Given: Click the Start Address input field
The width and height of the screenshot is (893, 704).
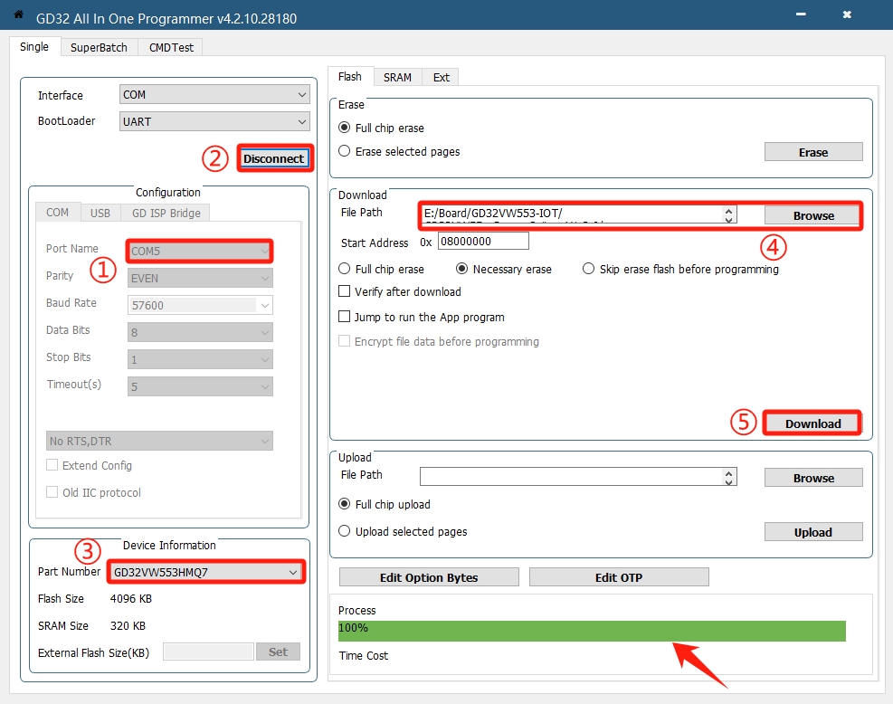Looking at the screenshot, I should pos(483,243).
